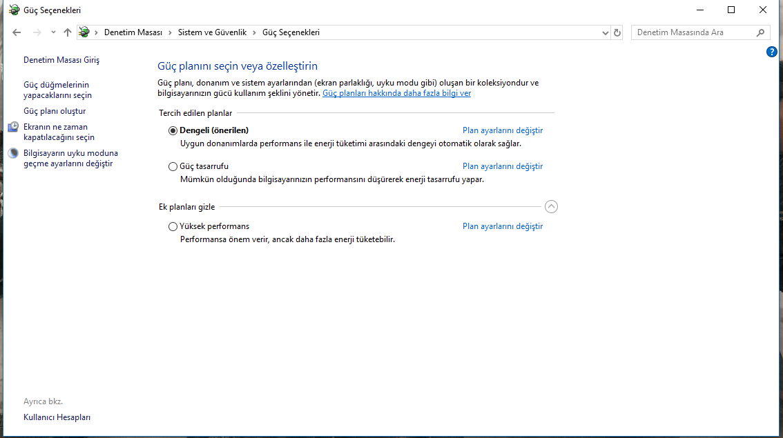
Task: Click the forward navigation arrow
Action: [x=37, y=32]
